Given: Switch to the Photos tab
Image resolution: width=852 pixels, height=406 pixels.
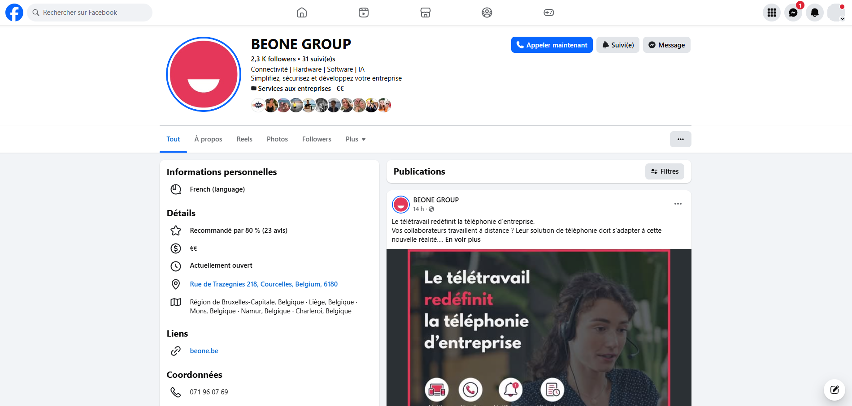Looking at the screenshot, I should (277, 139).
